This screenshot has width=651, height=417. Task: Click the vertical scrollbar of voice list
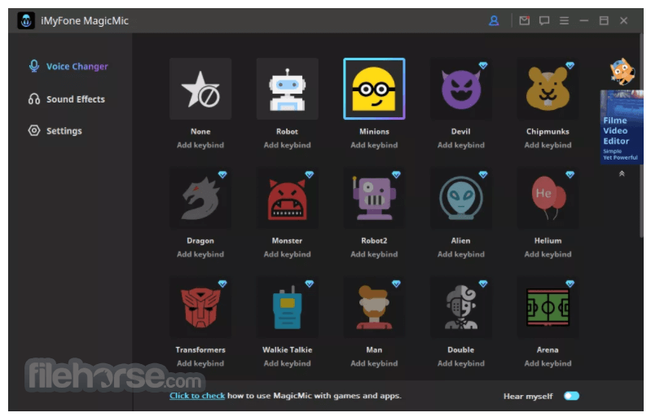coord(641,137)
